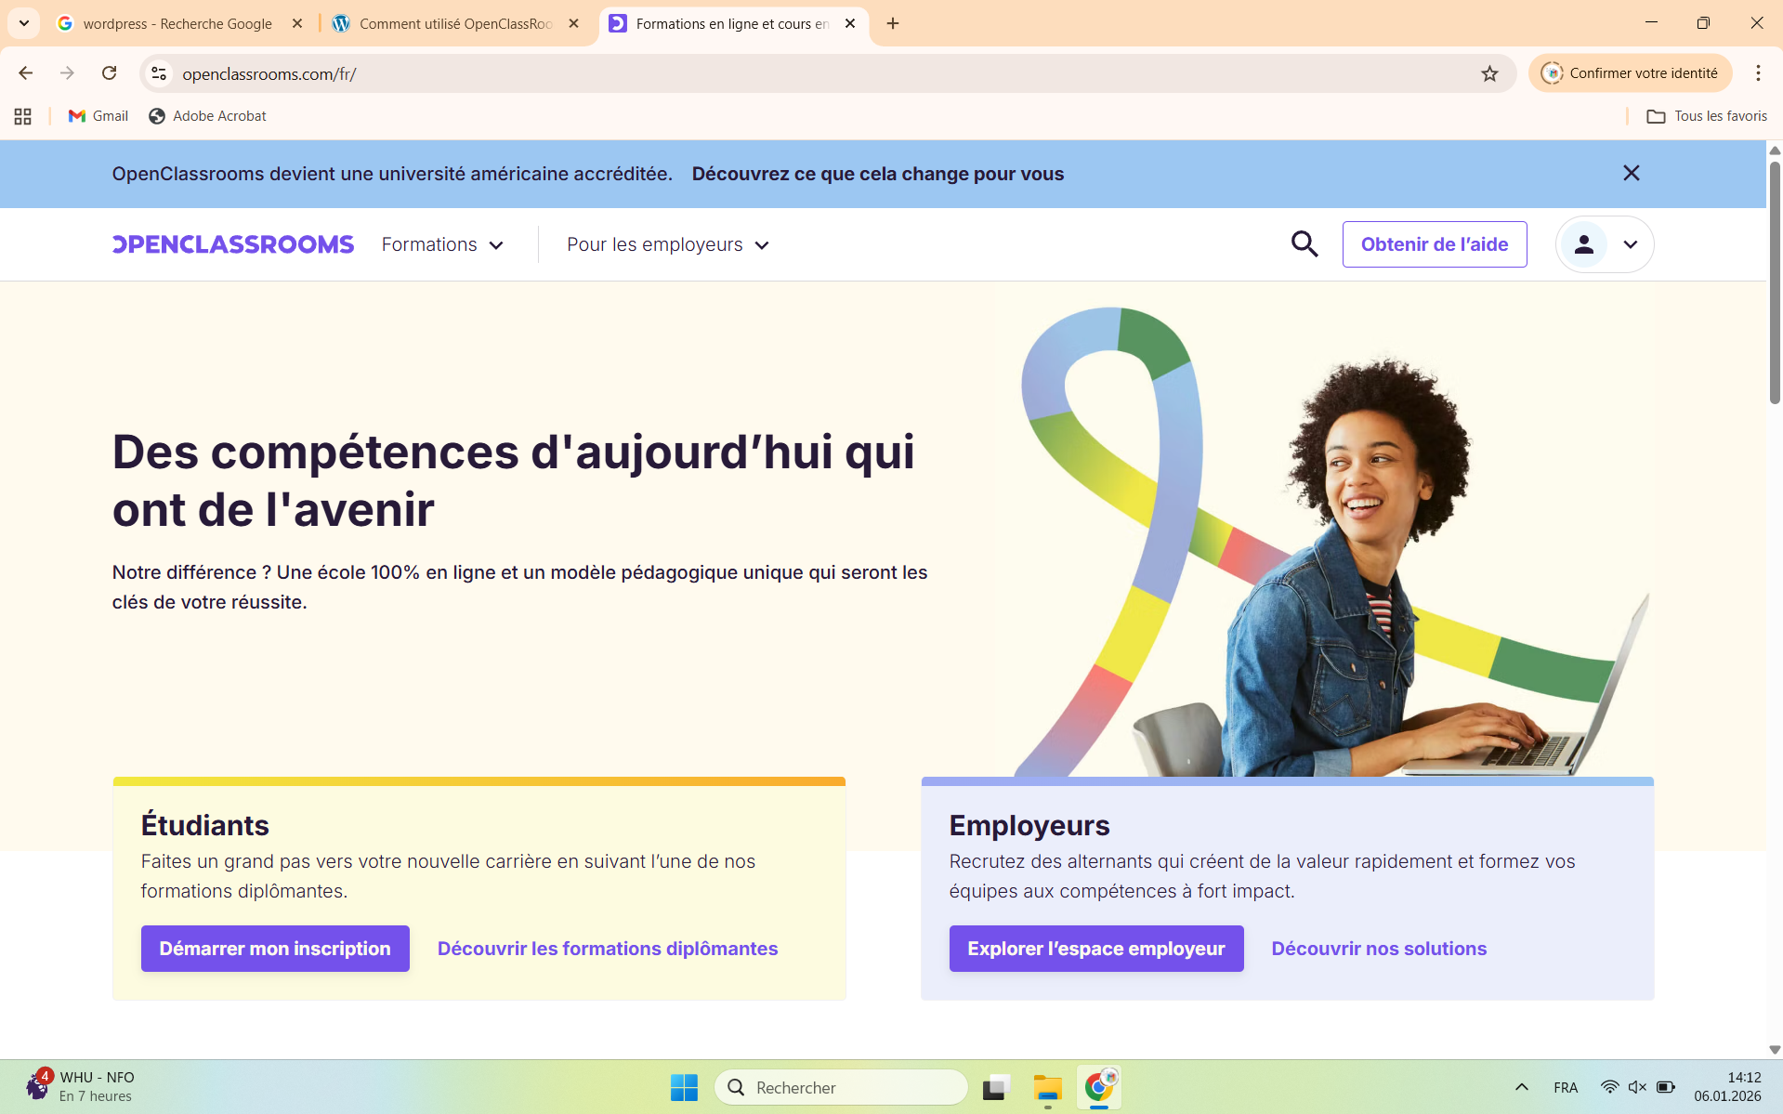Open the tab search dropdown arrow
Screen dimensions: 1783x1114
point(24,23)
